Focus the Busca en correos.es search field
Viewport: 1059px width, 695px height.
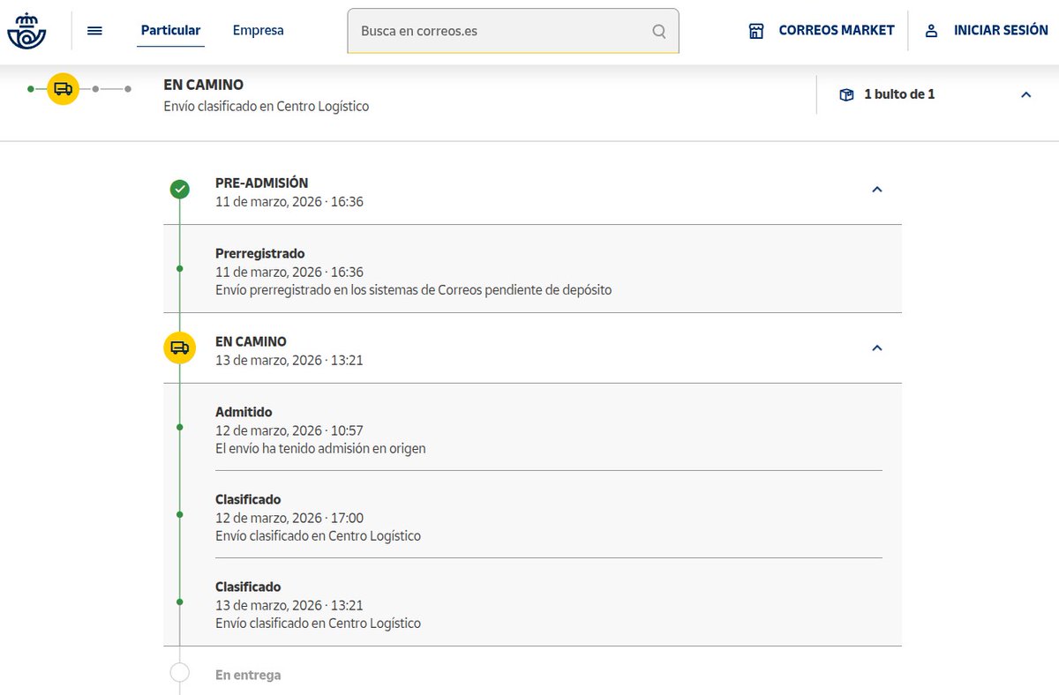[513, 31]
